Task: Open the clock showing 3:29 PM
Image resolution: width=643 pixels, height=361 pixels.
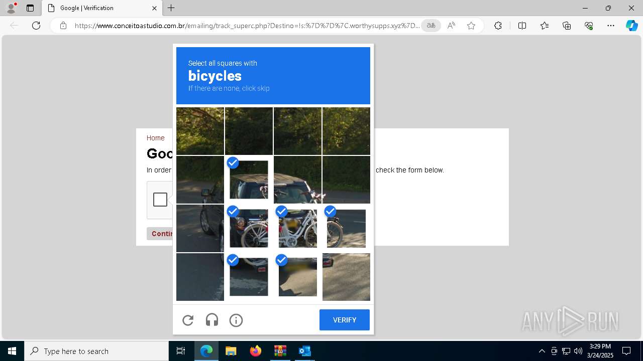Action: coord(600,351)
